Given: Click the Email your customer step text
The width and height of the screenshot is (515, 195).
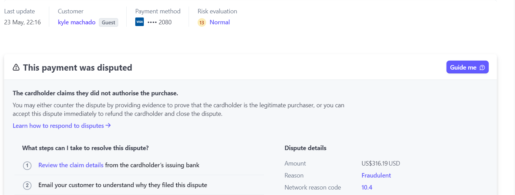Looking at the screenshot, I should pos(123,185).
